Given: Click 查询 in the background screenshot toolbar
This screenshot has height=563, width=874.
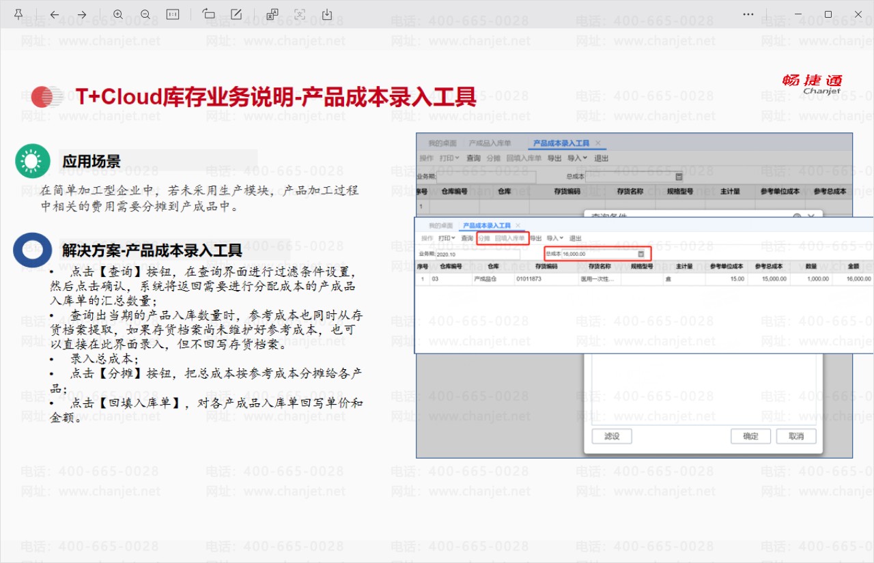Looking at the screenshot, I should click(x=473, y=158).
